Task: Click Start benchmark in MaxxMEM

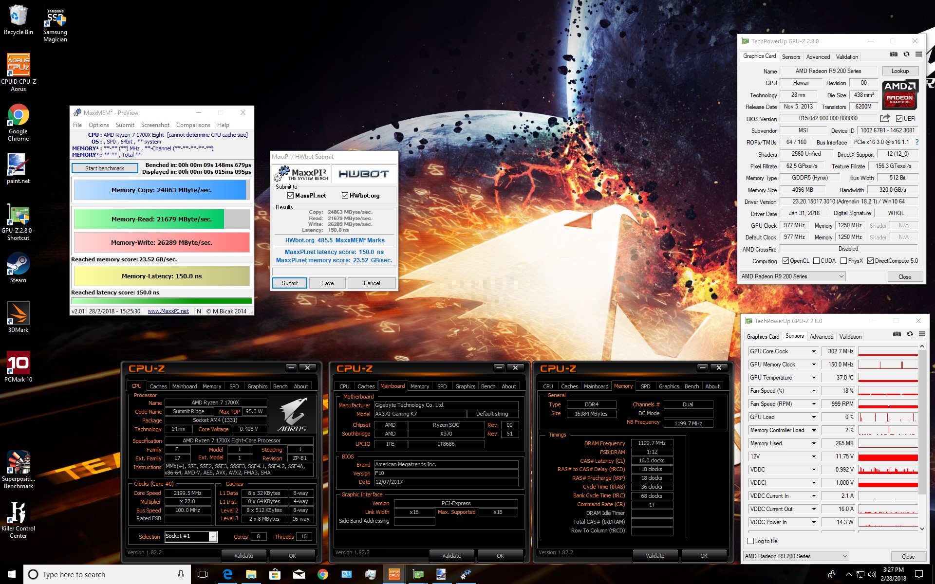Action: [x=105, y=168]
